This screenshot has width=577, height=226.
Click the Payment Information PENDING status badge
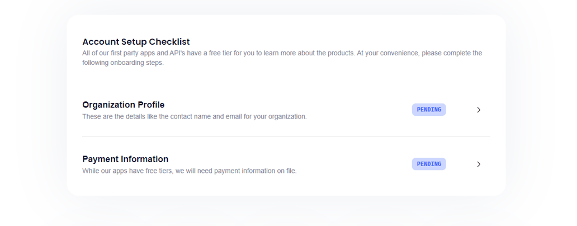[429, 164]
